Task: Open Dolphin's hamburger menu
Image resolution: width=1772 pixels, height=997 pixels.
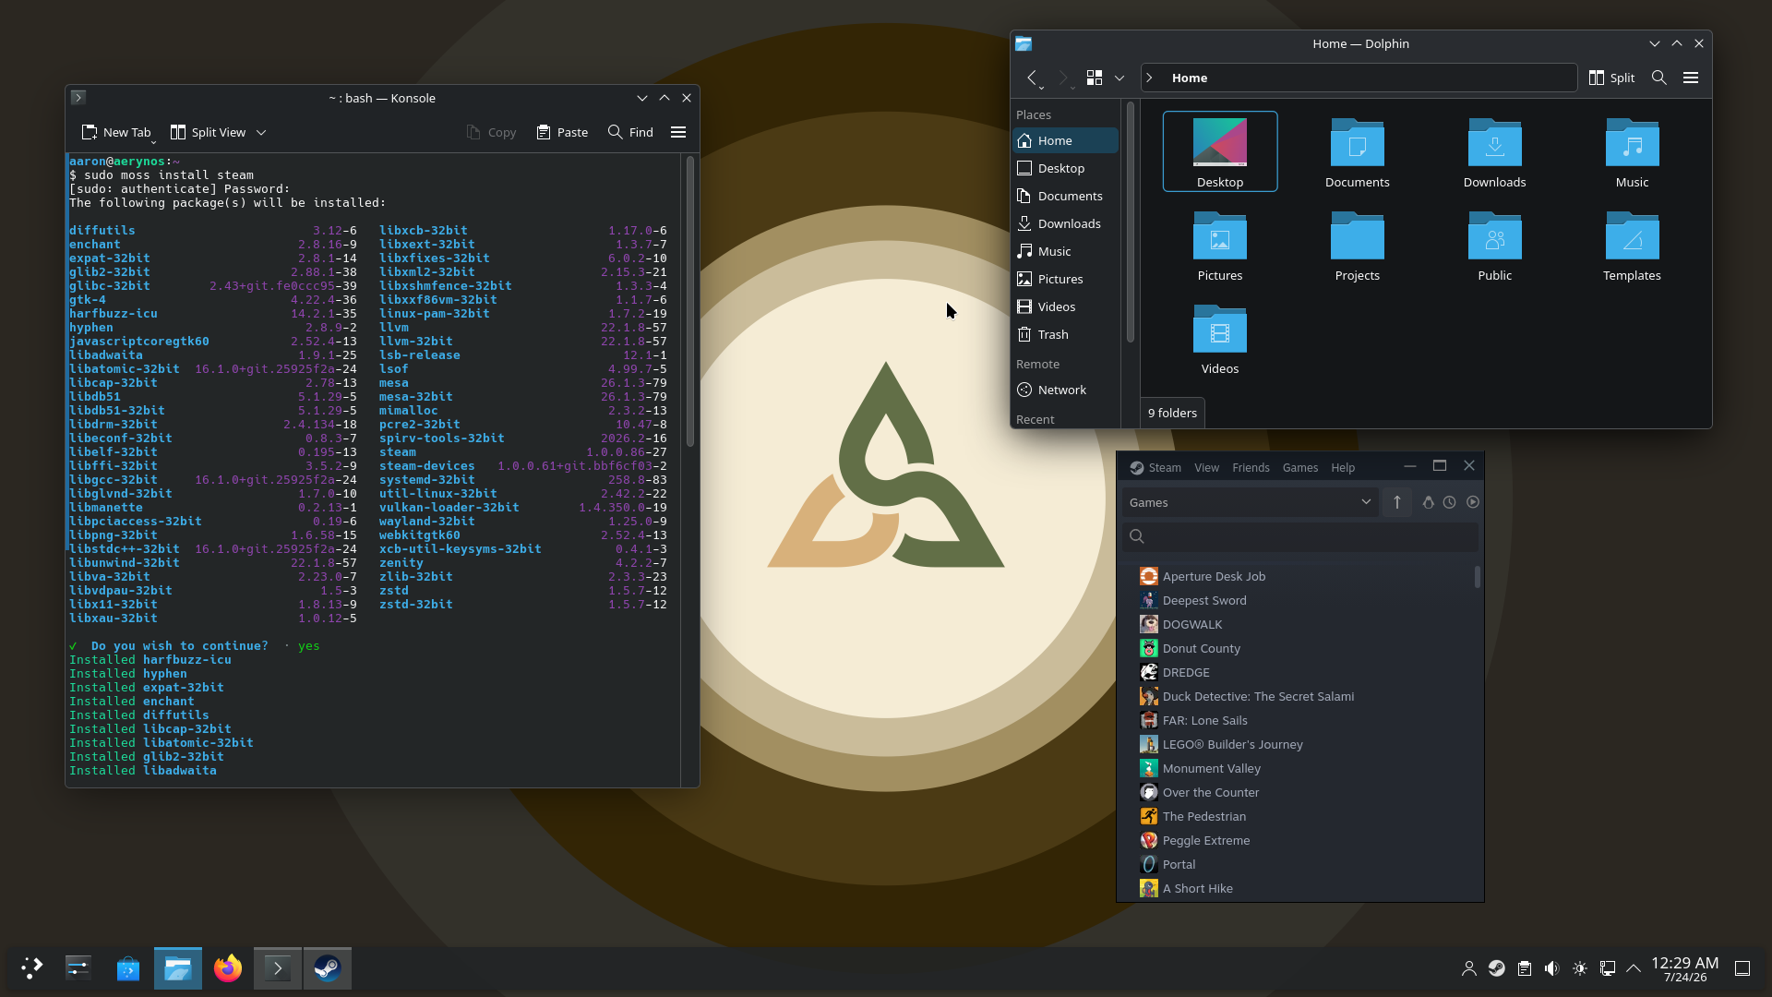Action: 1691,78
